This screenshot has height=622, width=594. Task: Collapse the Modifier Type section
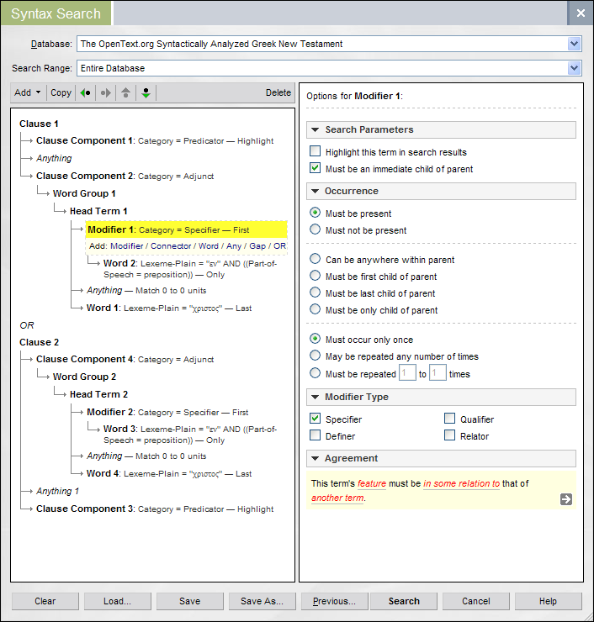315,398
